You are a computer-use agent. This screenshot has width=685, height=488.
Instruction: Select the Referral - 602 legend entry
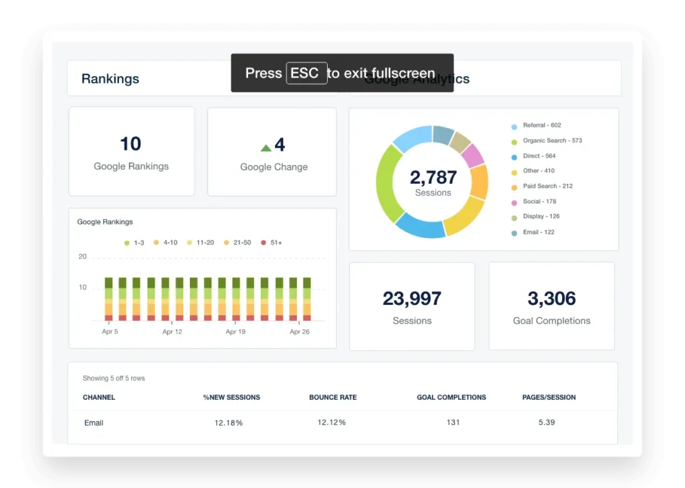point(541,126)
